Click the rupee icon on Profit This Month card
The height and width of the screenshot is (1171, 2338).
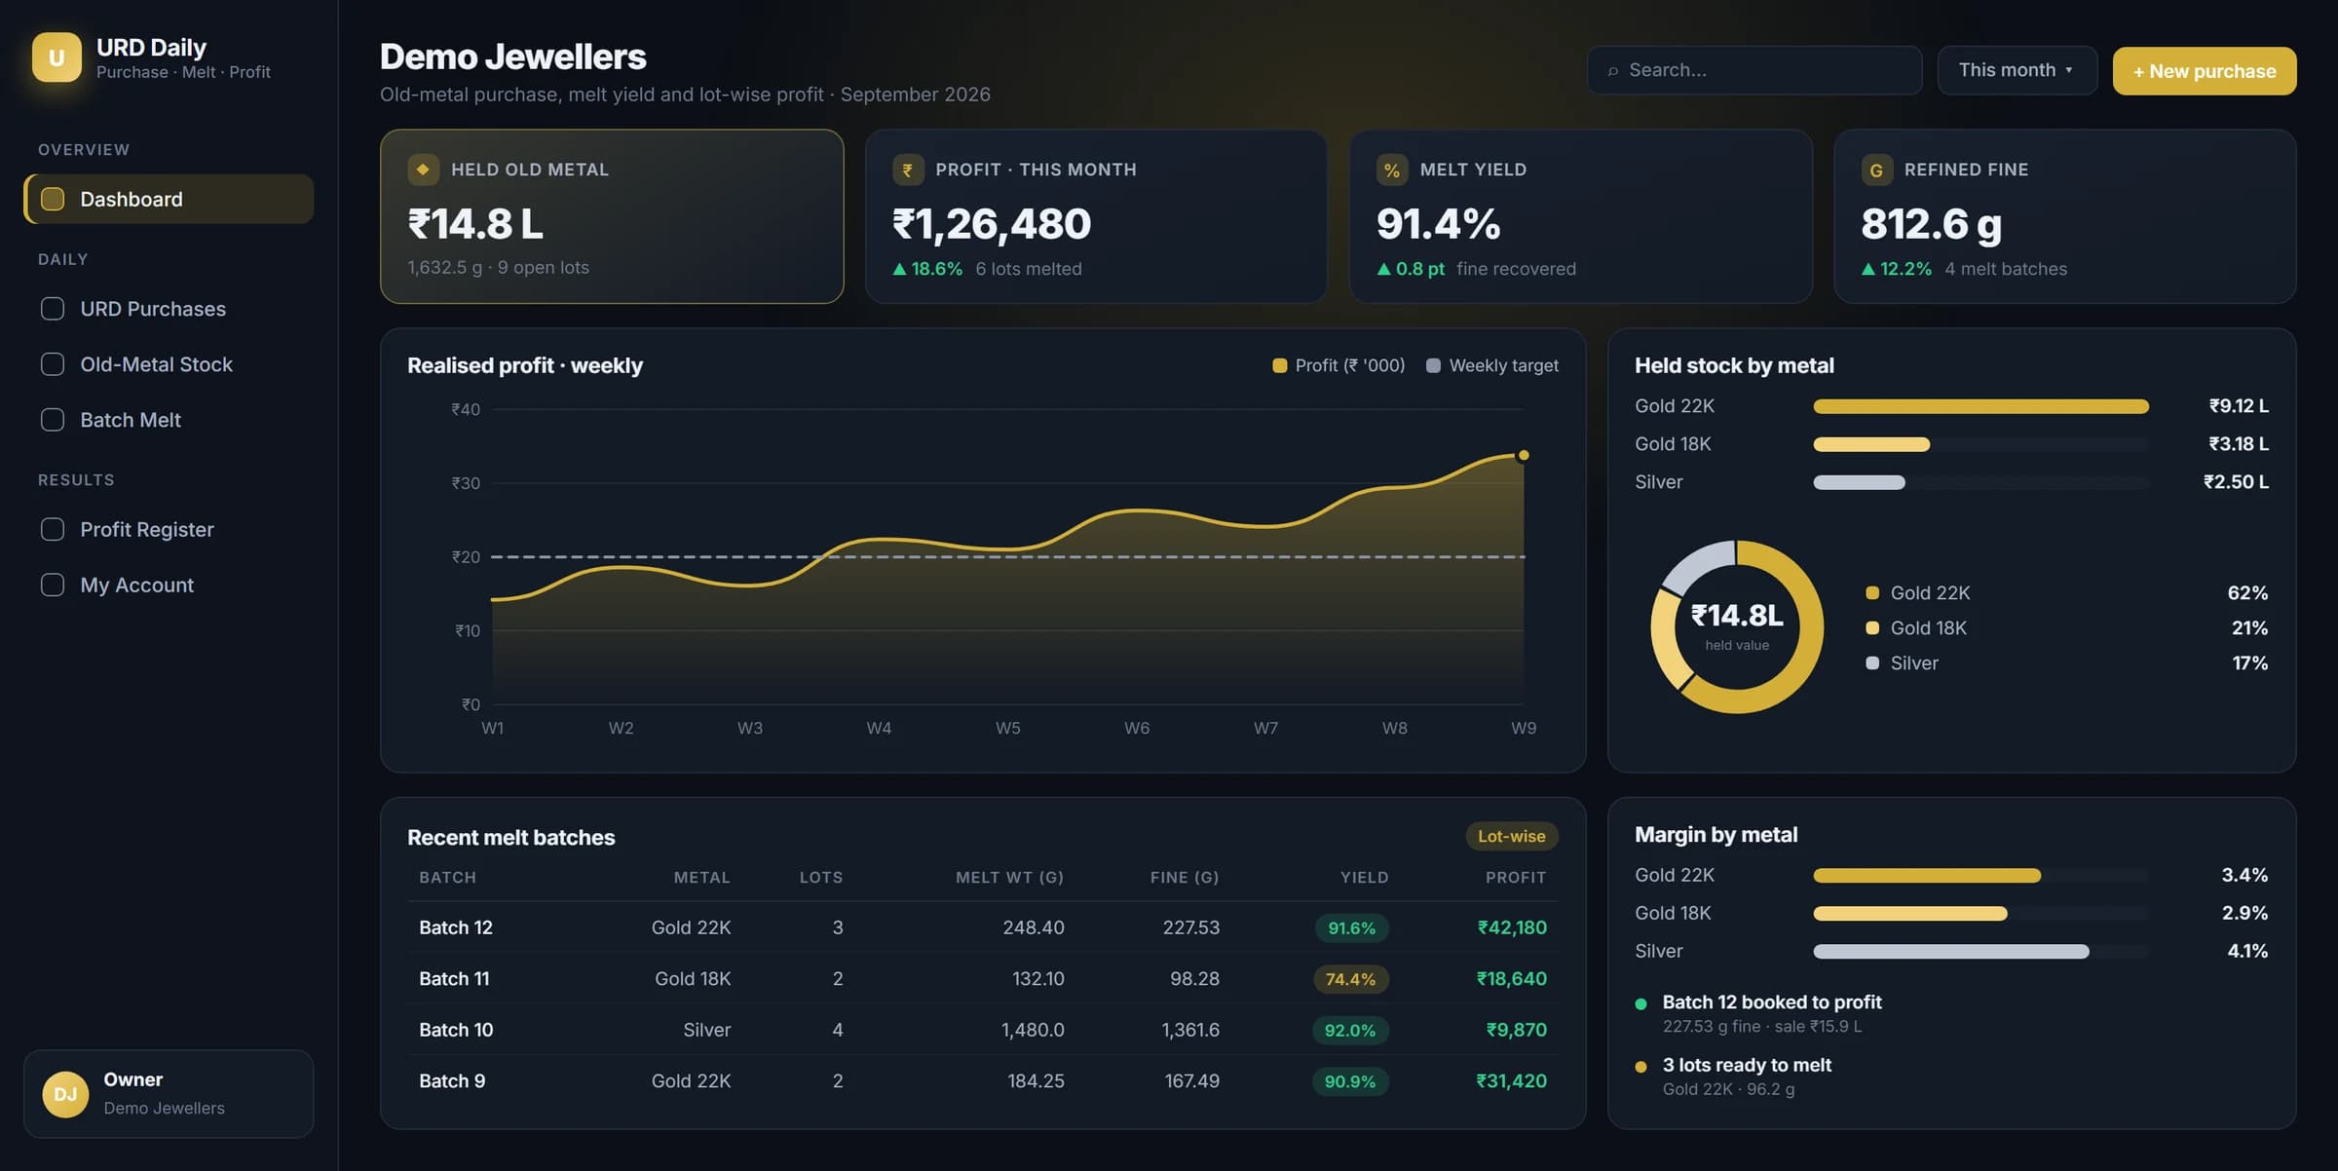(908, 170)
